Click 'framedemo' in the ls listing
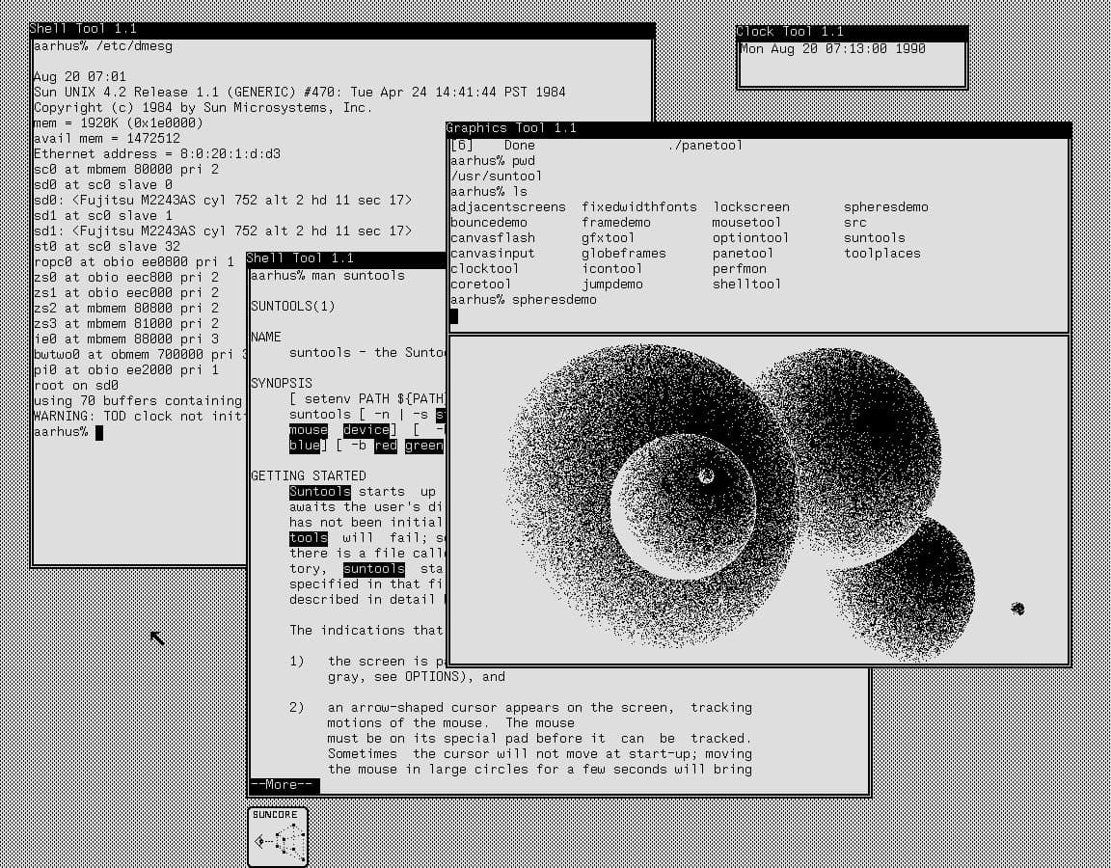This screenshot has height=868, width=1111. (616, 223)
